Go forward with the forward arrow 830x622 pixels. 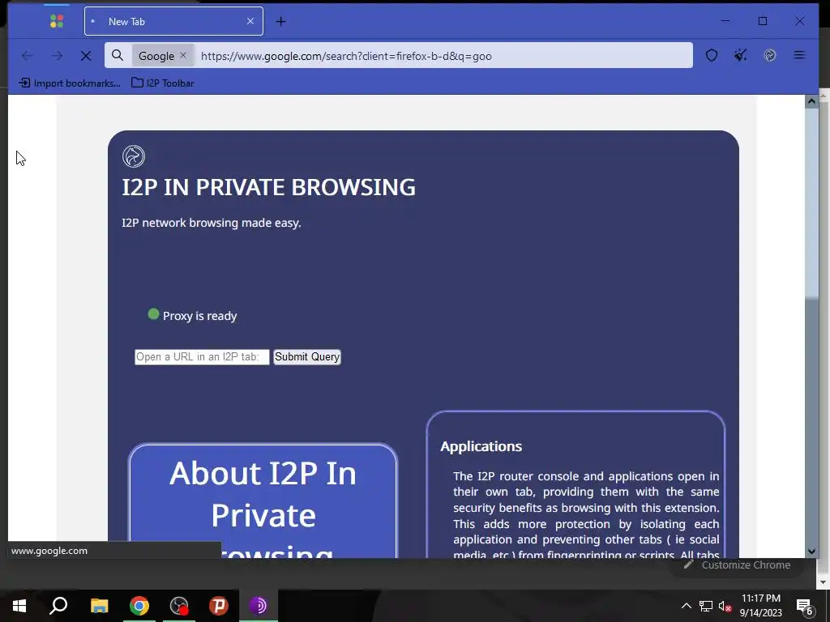57,56
